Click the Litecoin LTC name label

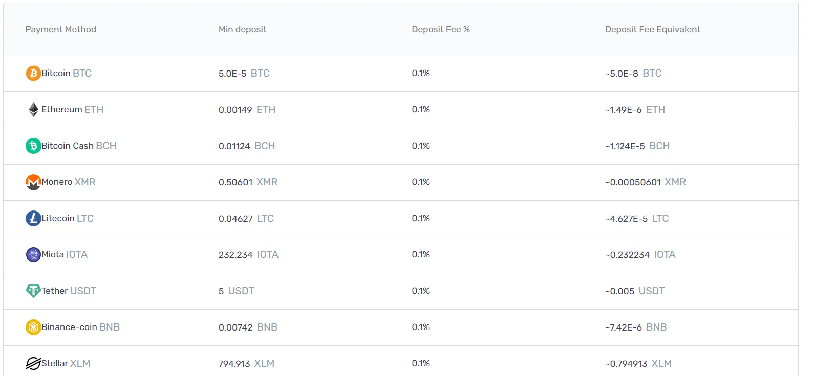[68, 218]
